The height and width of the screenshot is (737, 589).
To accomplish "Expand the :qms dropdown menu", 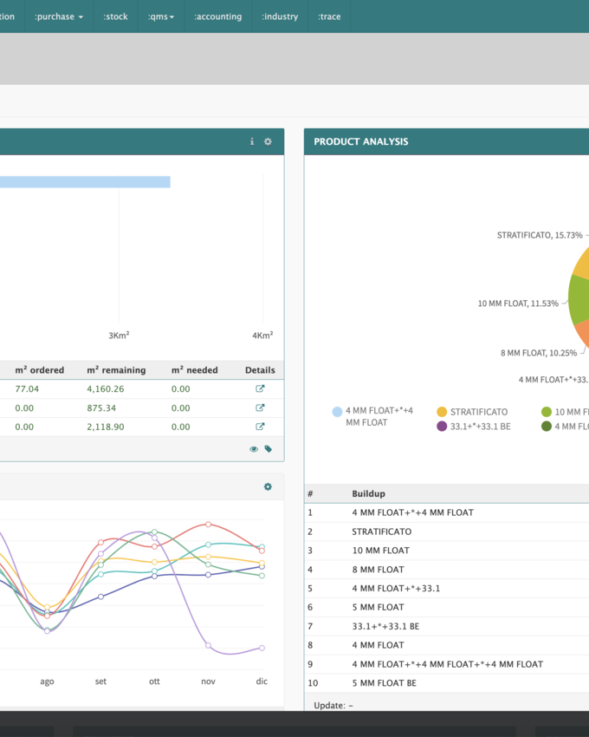I will click(161, 16).
